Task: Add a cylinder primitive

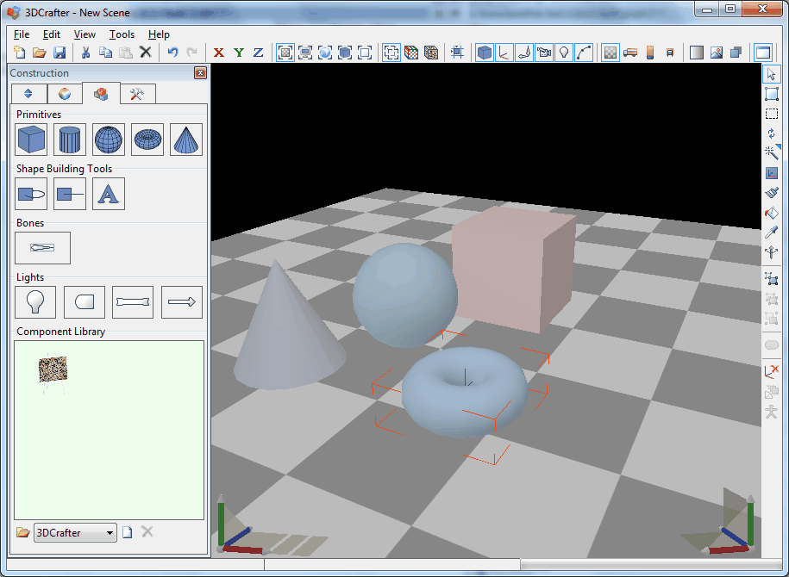Action: 70,140
